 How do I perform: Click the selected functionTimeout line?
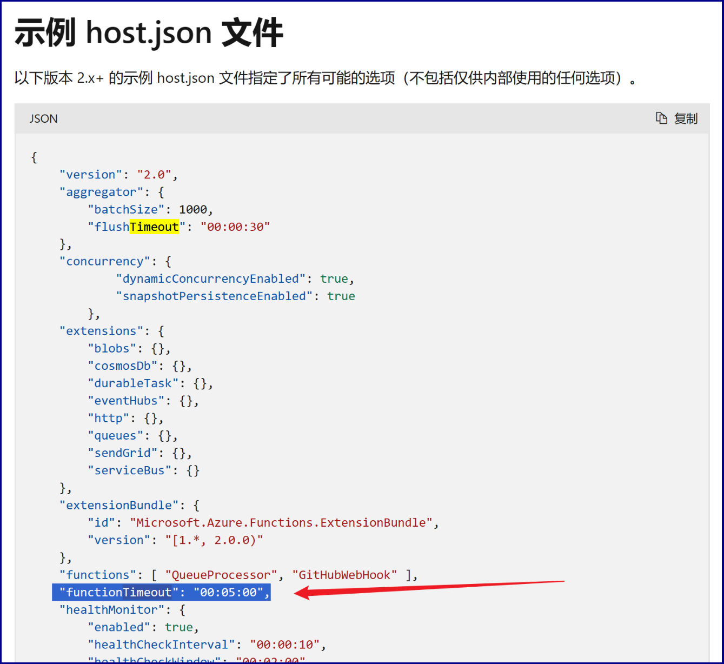pos(161,592)
